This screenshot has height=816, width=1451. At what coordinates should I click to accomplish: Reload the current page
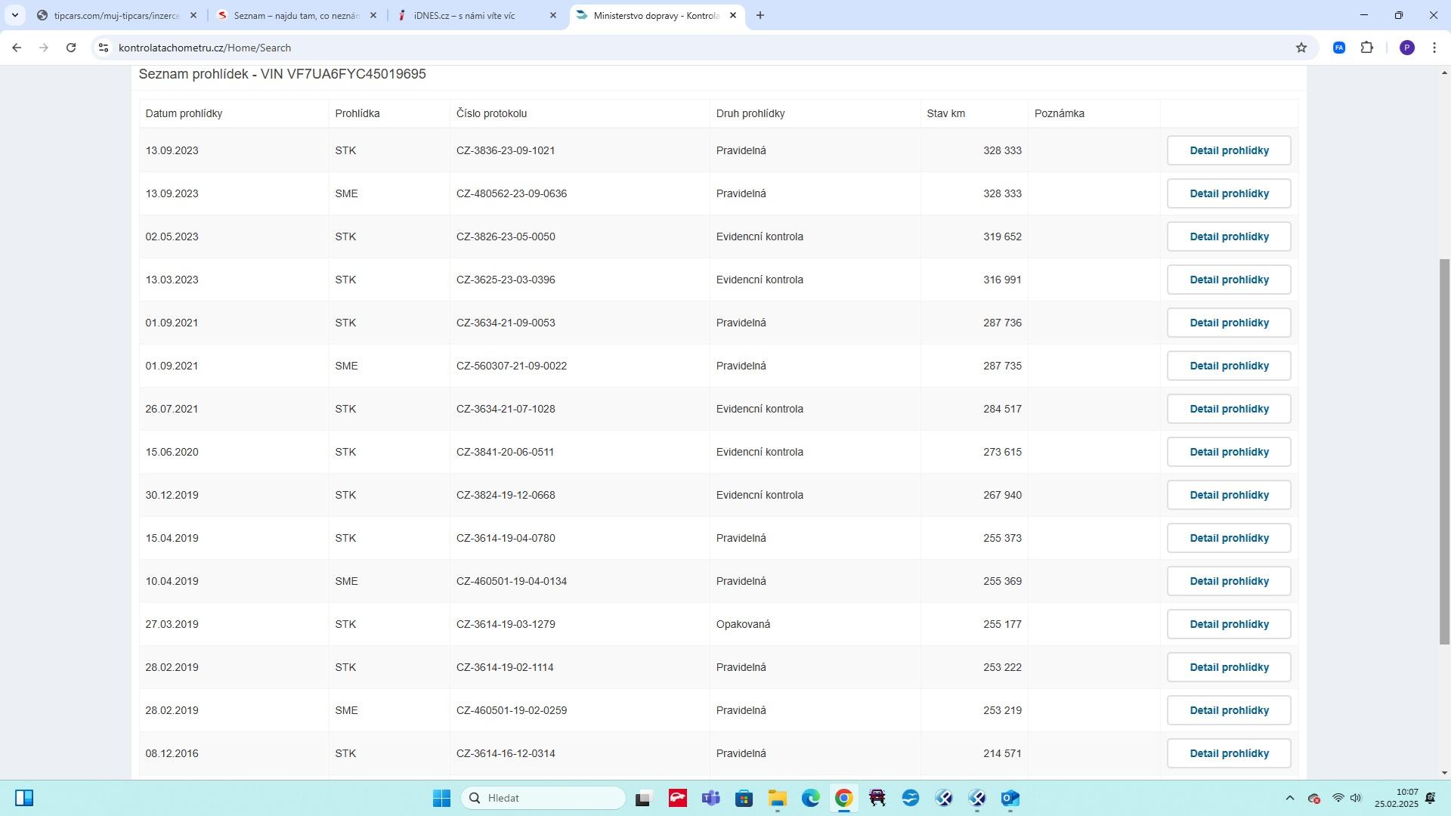[x=71, y=48]
